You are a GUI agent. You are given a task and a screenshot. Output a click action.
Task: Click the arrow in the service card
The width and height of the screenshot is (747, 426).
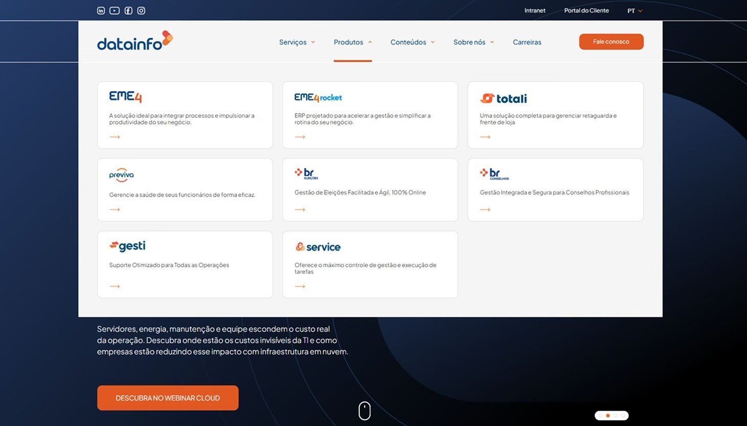300,286
